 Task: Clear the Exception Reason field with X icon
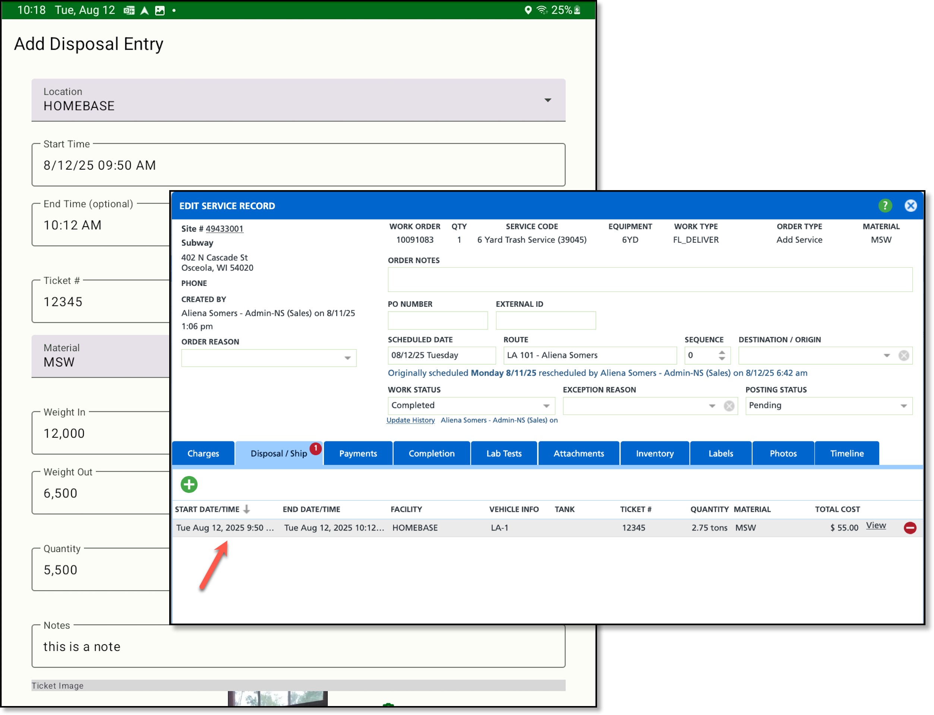tap(729, 406)
